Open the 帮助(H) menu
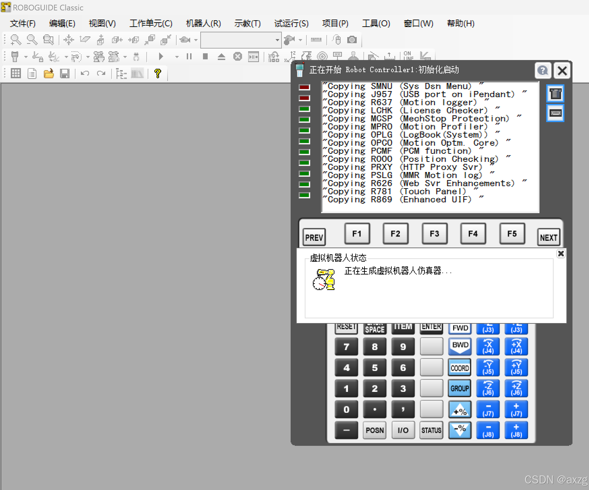 pyautogui.click(x=461, y=23)
